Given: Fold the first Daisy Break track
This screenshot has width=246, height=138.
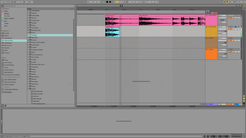Looking at the screenshot, I should coord(206,15).
